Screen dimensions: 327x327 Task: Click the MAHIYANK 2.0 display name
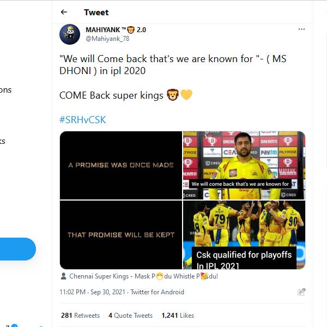(x=116, y=29)
